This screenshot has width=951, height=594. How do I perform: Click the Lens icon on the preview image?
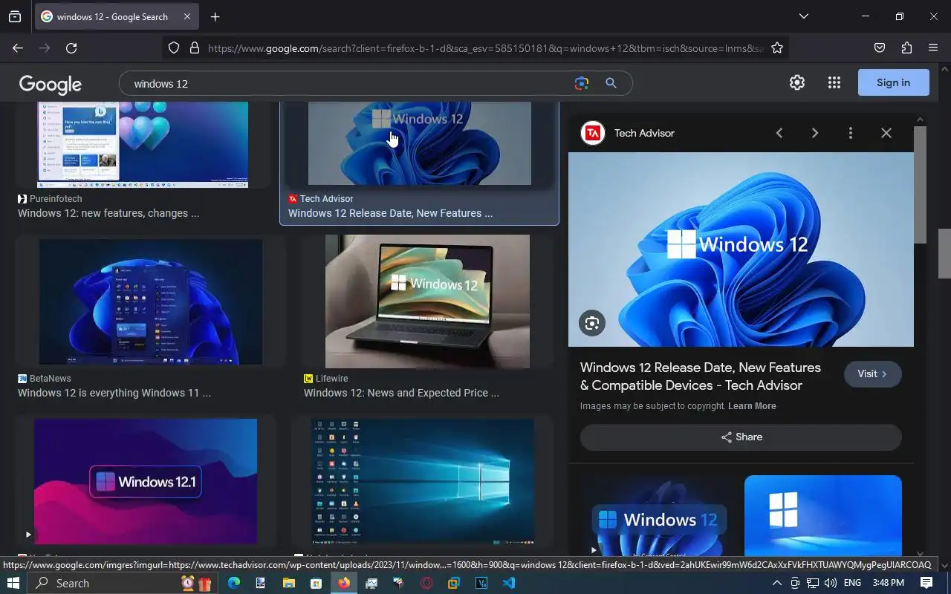coord(592,323)
